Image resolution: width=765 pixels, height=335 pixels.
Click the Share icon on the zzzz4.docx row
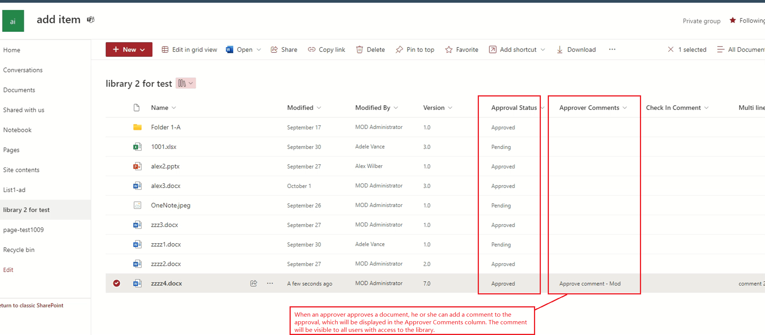pyautogui.click(x=254, y=283)
